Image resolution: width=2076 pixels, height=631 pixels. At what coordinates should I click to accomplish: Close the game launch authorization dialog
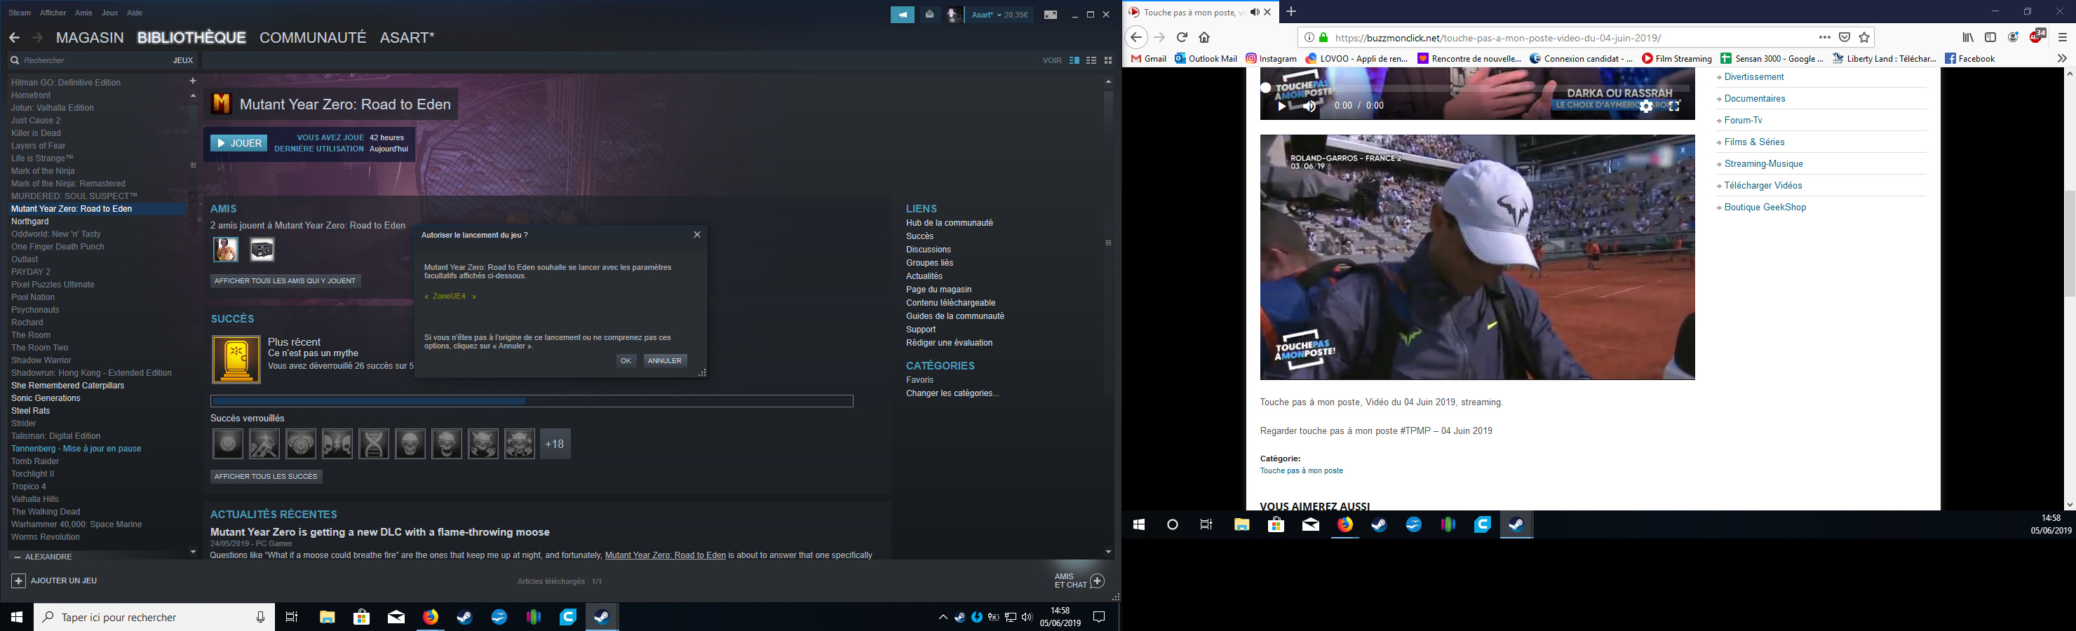[697, 234]
